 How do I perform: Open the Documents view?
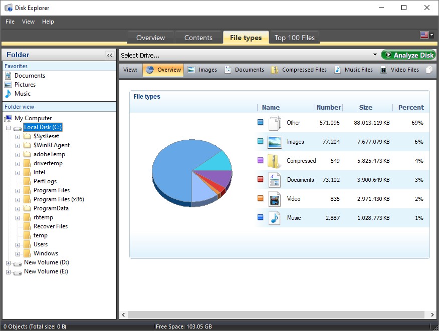244,70
